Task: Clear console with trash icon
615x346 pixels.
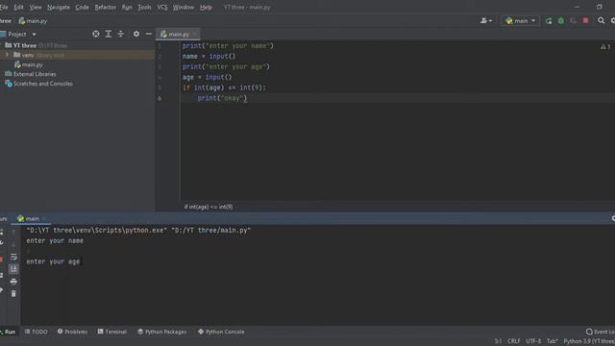Action: coord(13,294)
